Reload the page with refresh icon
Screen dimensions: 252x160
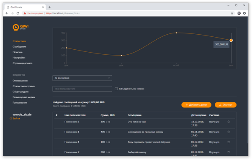[x=18, y=13]
